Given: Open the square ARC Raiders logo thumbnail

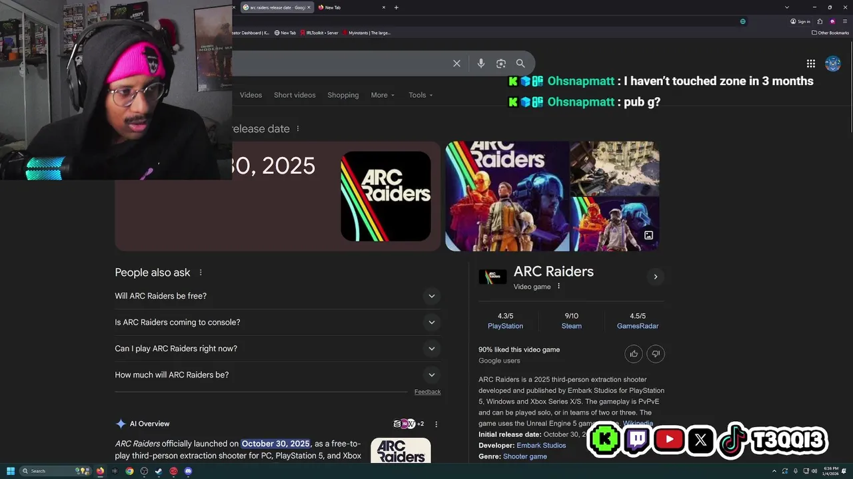Looking at the screenshot, I should (x=386, y=196).
